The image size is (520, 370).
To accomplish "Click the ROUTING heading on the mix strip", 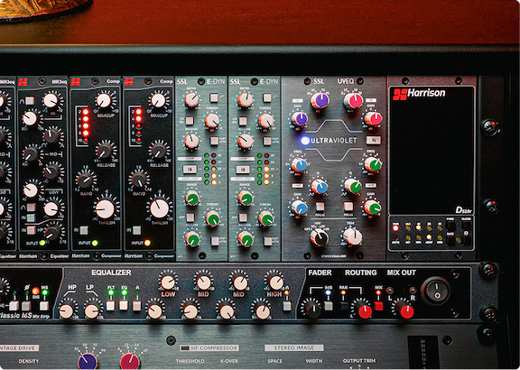I will tap(361, 273).
